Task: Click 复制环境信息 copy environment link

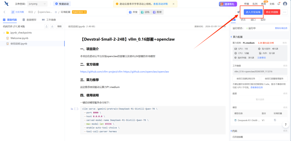Action: pos(281,28)
